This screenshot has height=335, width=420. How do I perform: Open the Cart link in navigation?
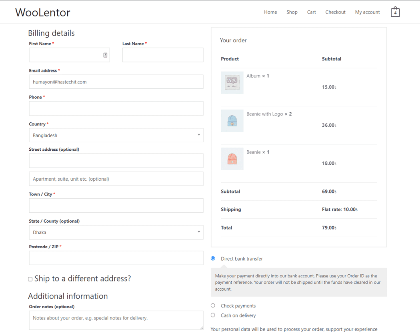tap(311, 12)
